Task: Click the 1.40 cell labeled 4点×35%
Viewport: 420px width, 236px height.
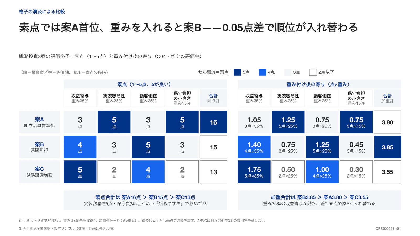Action: 254,147
